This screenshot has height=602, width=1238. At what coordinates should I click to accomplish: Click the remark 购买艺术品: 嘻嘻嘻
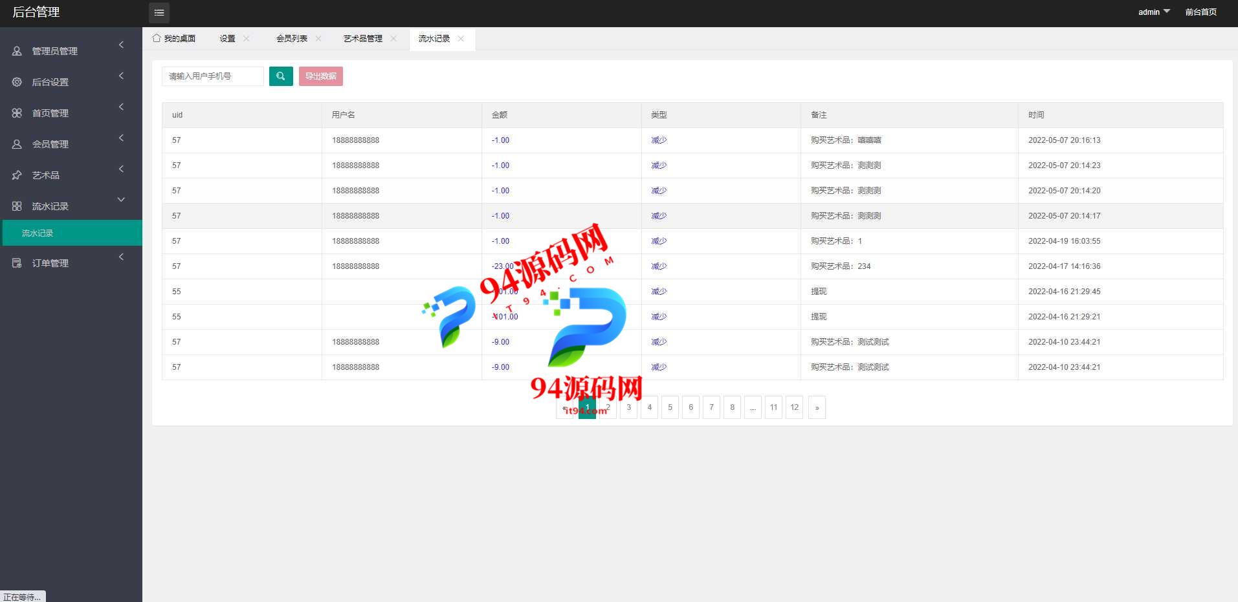tap(846, 140)
